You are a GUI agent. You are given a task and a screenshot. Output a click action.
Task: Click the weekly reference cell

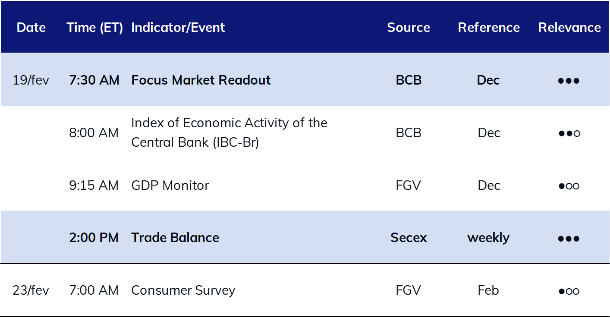[488, 238]
